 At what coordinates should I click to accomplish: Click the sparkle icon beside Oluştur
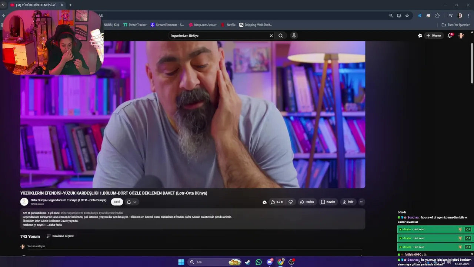coord(420,36)
